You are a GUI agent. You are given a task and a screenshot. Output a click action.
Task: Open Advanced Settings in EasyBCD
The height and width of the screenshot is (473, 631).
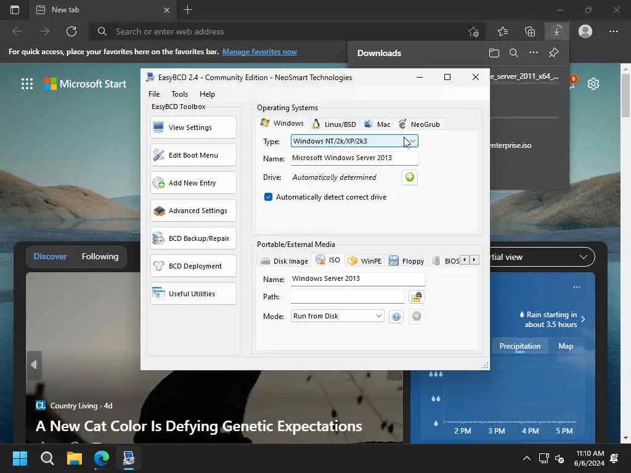(193, 211)
